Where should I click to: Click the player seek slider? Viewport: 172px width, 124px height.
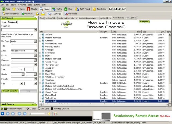coord(37,114)
